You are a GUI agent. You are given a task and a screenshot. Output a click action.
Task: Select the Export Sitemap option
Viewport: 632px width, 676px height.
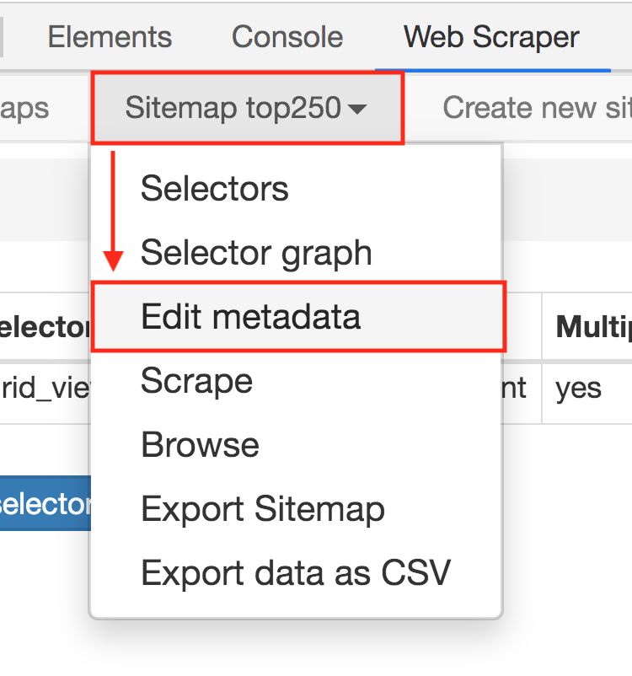263,509
